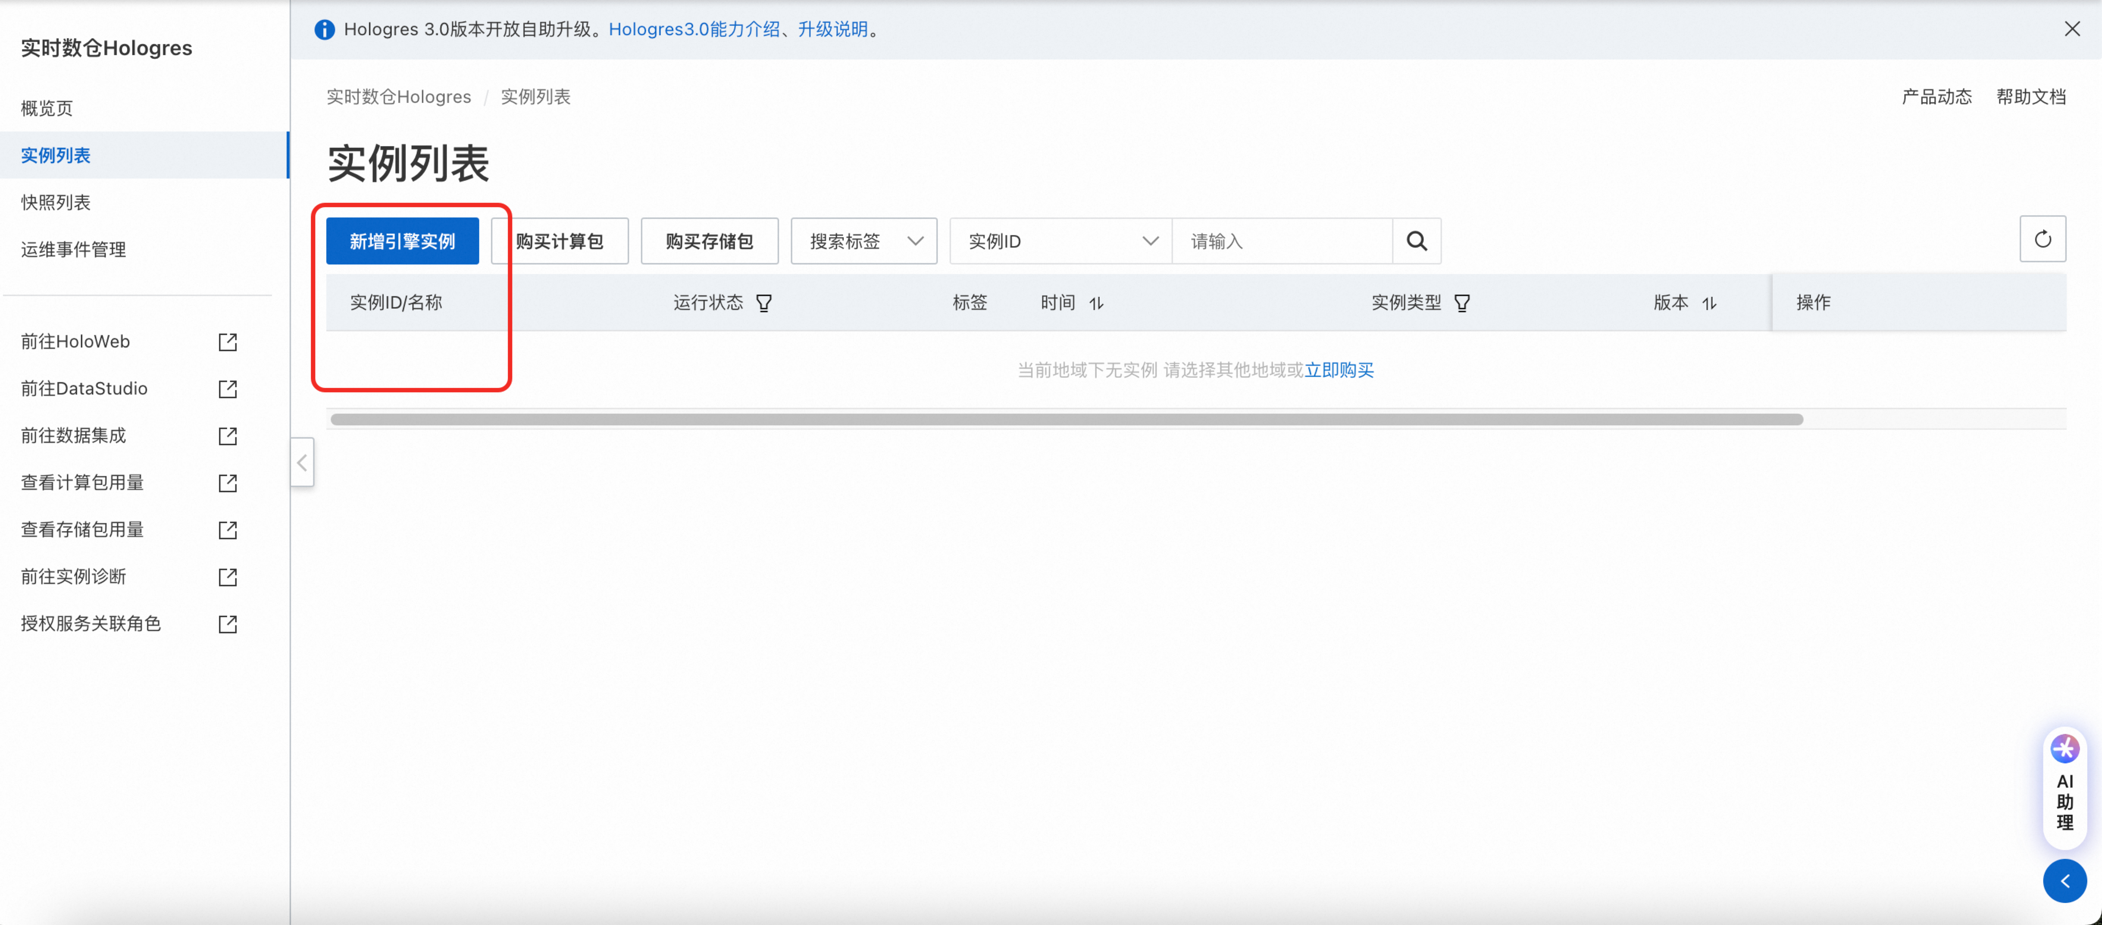Open 产品动态 link
Screen dimensions: 2102x925
point(1936,97)
